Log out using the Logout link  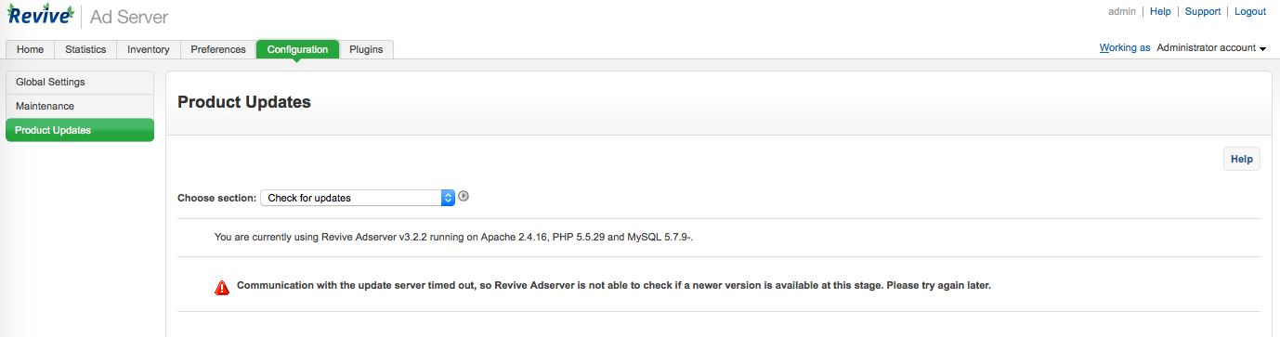(x=1250, y=11)
